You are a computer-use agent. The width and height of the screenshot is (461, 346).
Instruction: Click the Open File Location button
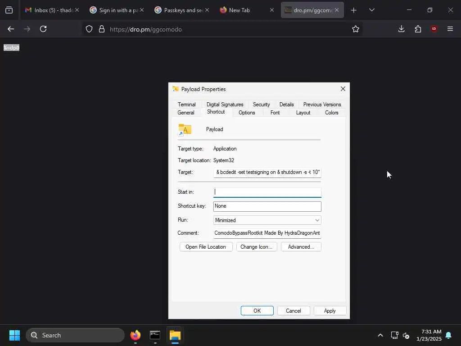[206, 247]
